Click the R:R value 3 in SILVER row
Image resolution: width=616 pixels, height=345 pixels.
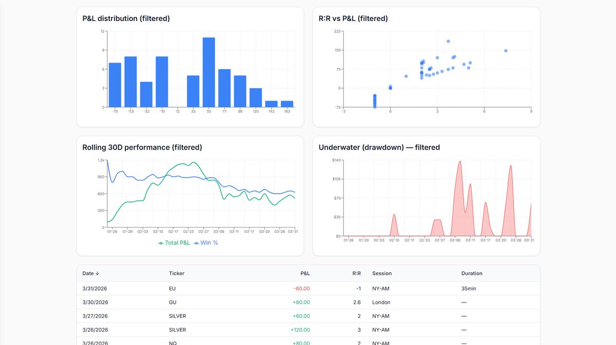click(x=359, y=330)
